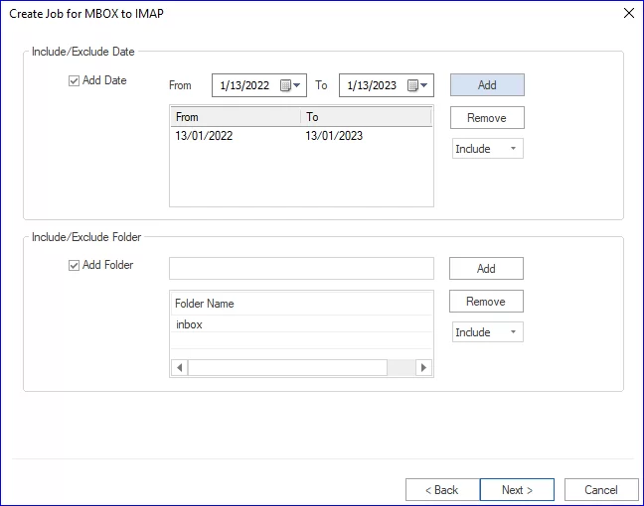Click the Add button for date range

(x=487, y=85)
